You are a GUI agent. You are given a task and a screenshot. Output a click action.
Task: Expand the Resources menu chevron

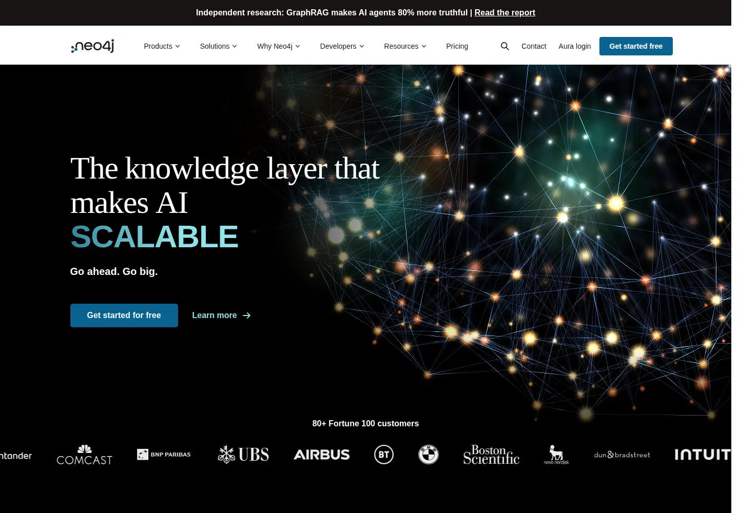click(x=424, y=46)
